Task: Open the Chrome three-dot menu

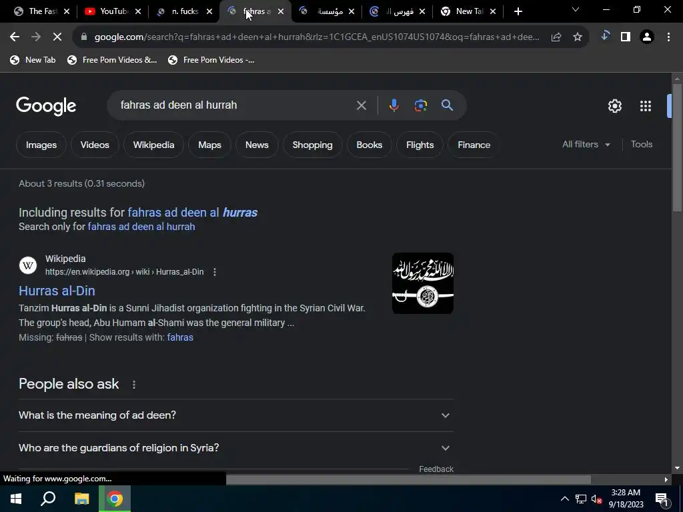Action: coord(668,37)
